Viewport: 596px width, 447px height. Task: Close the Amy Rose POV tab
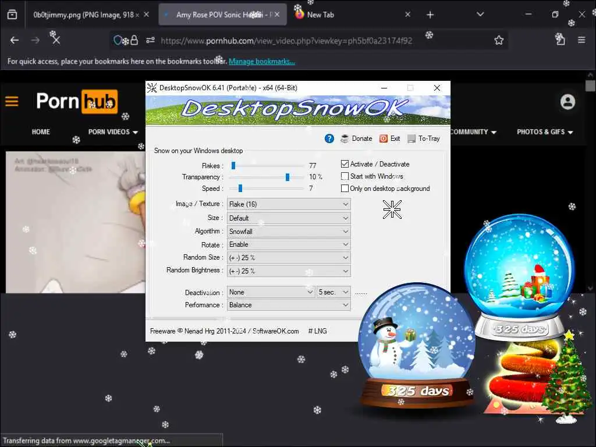(x=277, y=15)
